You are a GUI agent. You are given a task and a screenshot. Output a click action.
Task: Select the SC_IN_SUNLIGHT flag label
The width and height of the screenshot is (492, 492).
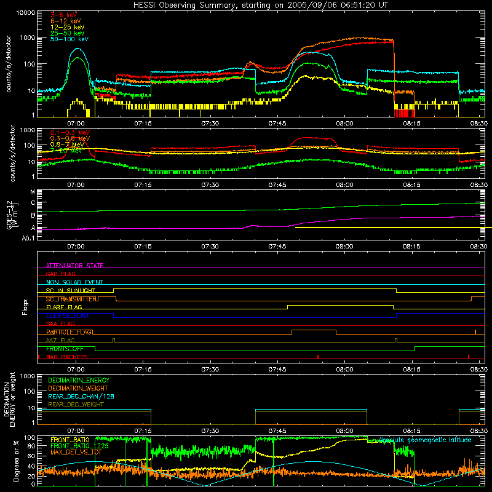(x=71, y=290)
